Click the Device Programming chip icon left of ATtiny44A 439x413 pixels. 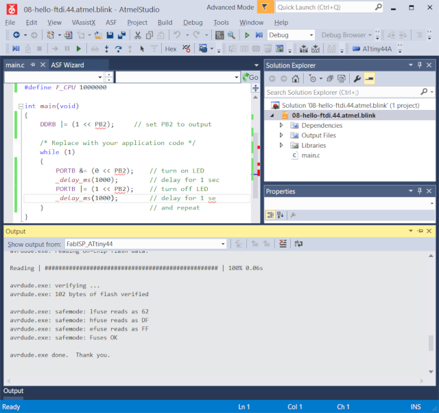pos(356,49)
